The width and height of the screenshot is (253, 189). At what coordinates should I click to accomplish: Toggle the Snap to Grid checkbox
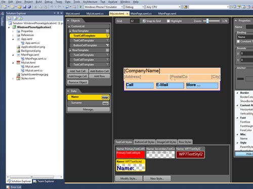tap(144, 21)
